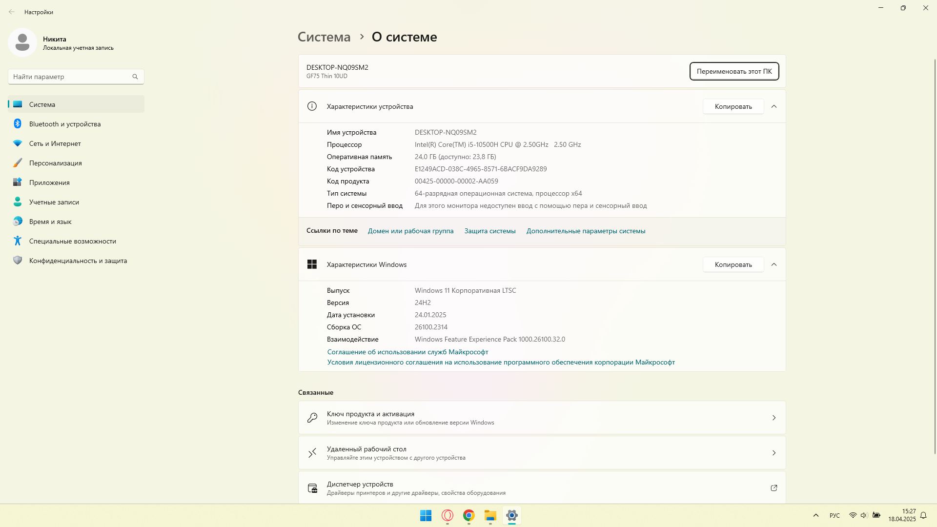Copy Windows specifications with Копировать

coord(733,264)
